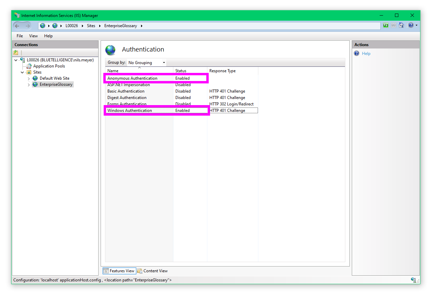432x296 pixels.
Task: Select the Application Pools node icon
Action: (29, 66)
